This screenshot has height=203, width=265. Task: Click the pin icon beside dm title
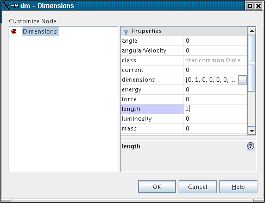coord(15,6)
